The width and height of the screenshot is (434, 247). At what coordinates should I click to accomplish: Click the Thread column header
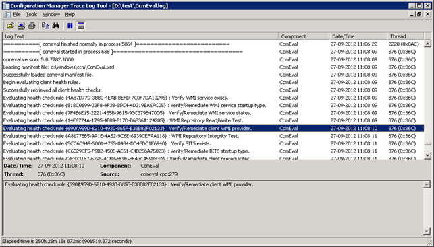pos(405,36)
